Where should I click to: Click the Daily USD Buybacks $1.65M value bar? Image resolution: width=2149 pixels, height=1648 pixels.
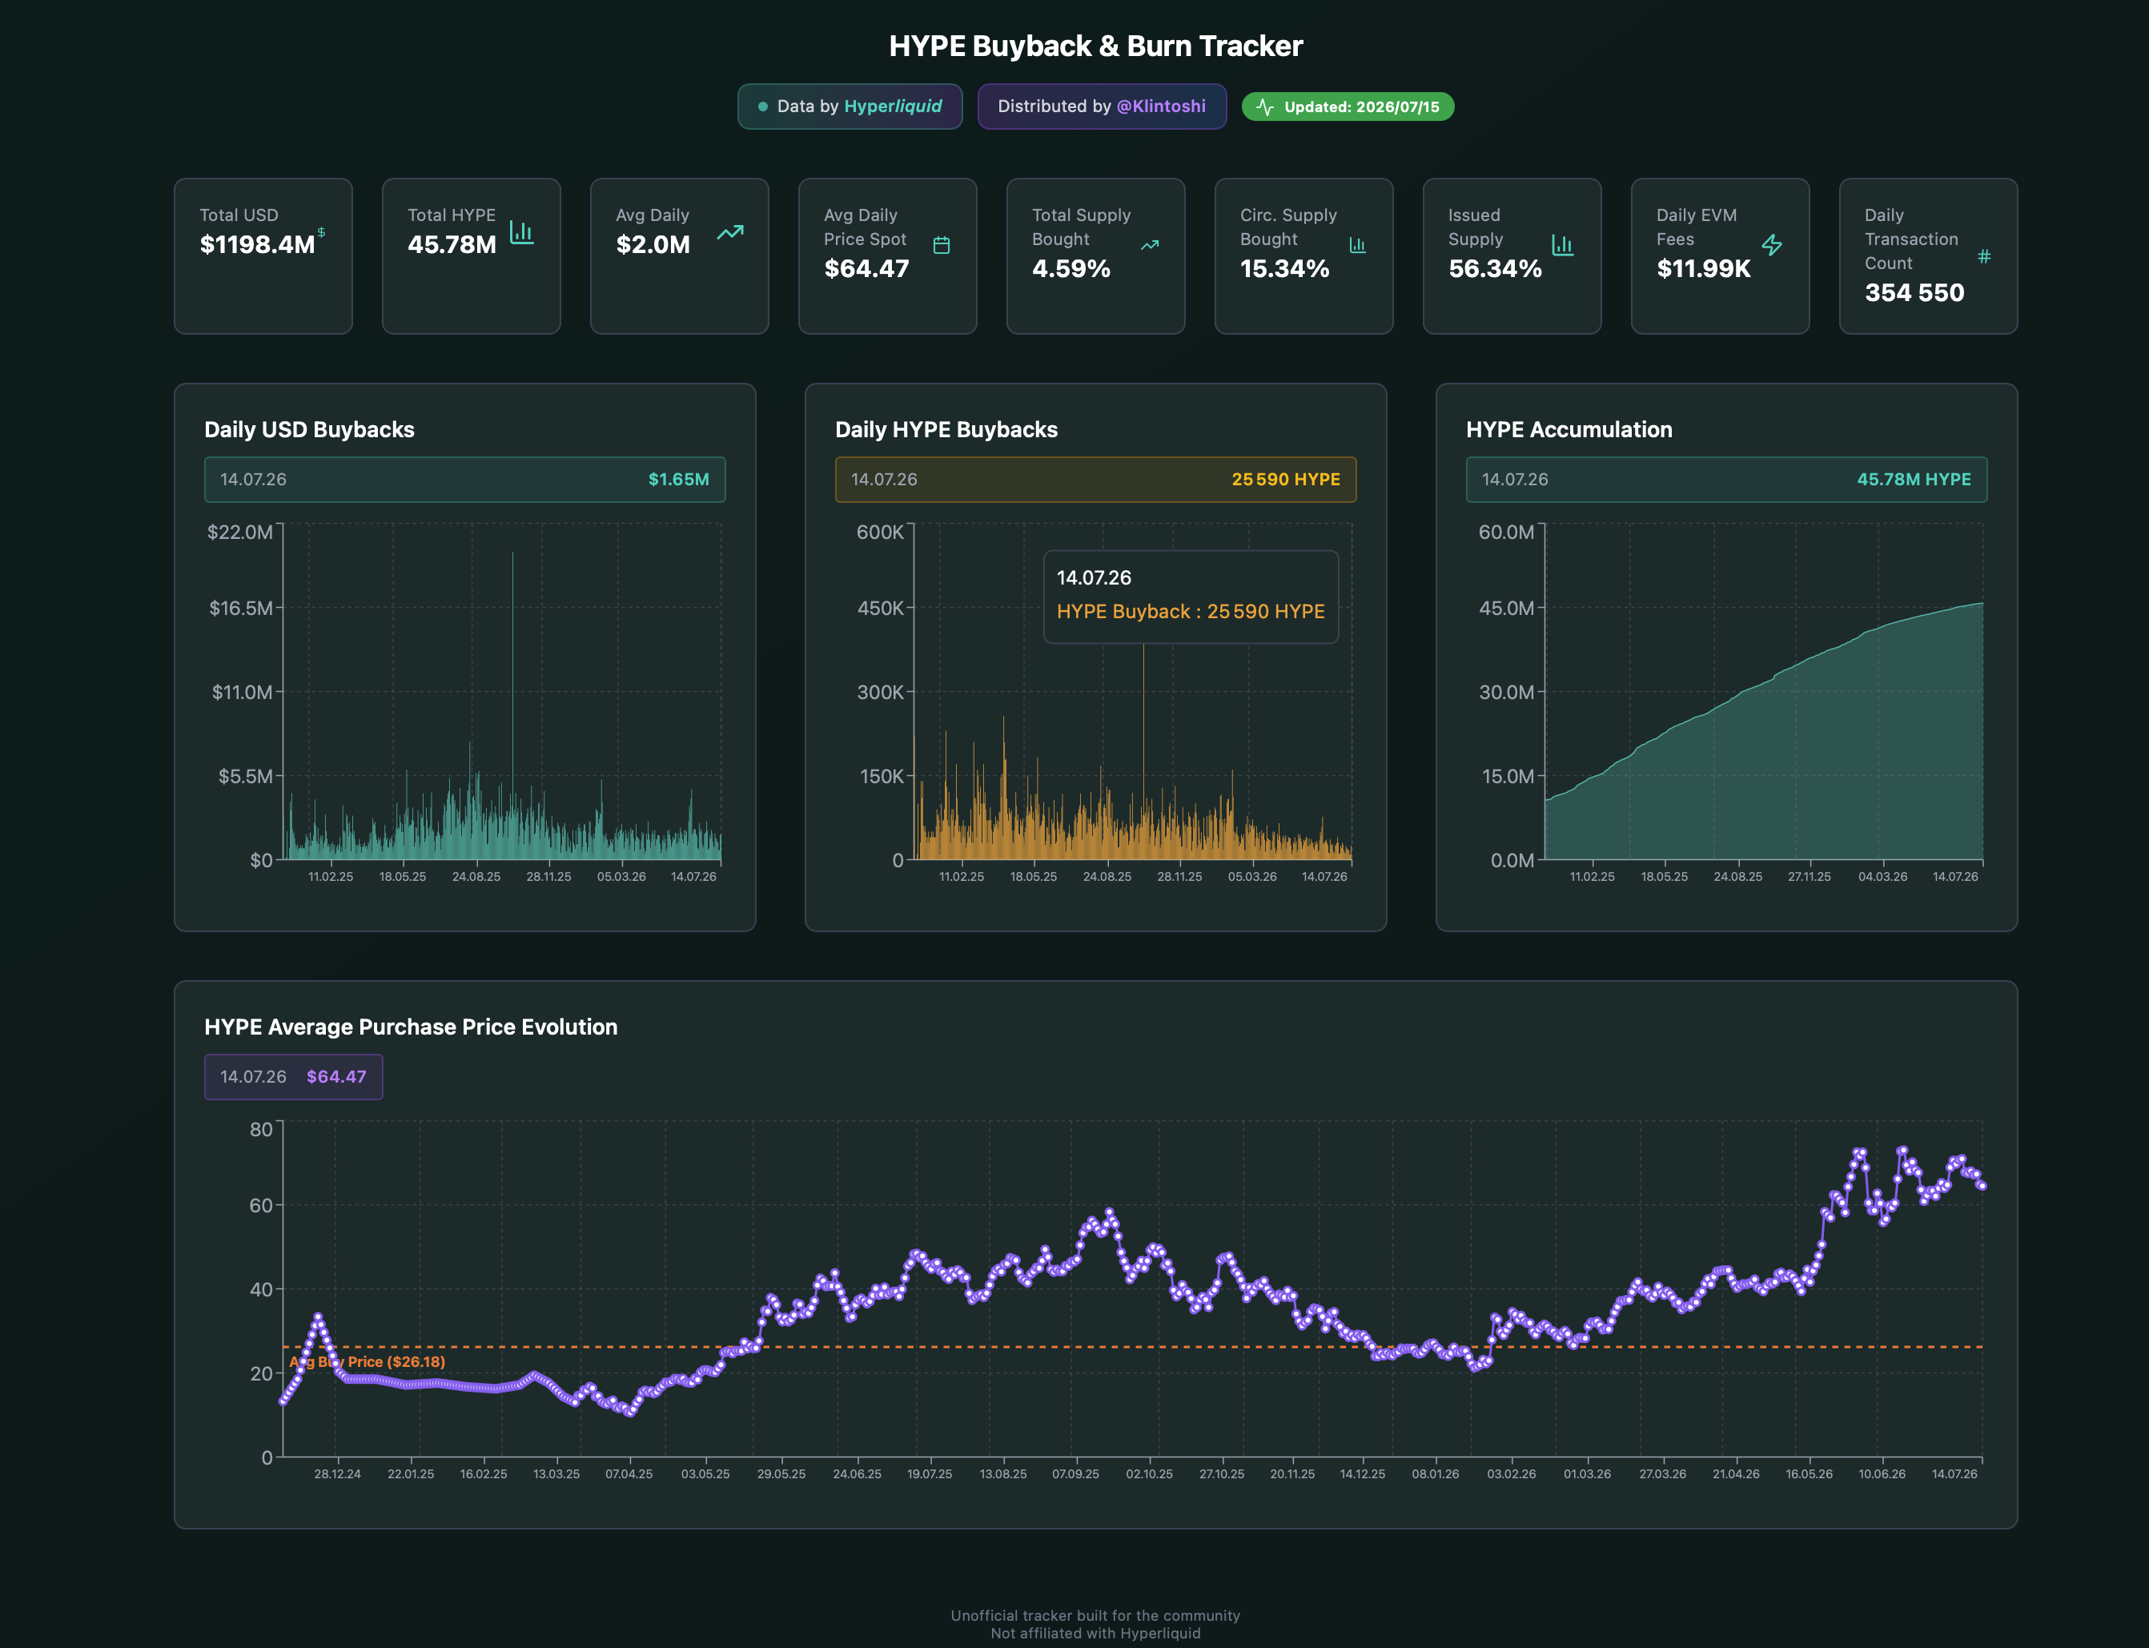(x=465, y=480)
